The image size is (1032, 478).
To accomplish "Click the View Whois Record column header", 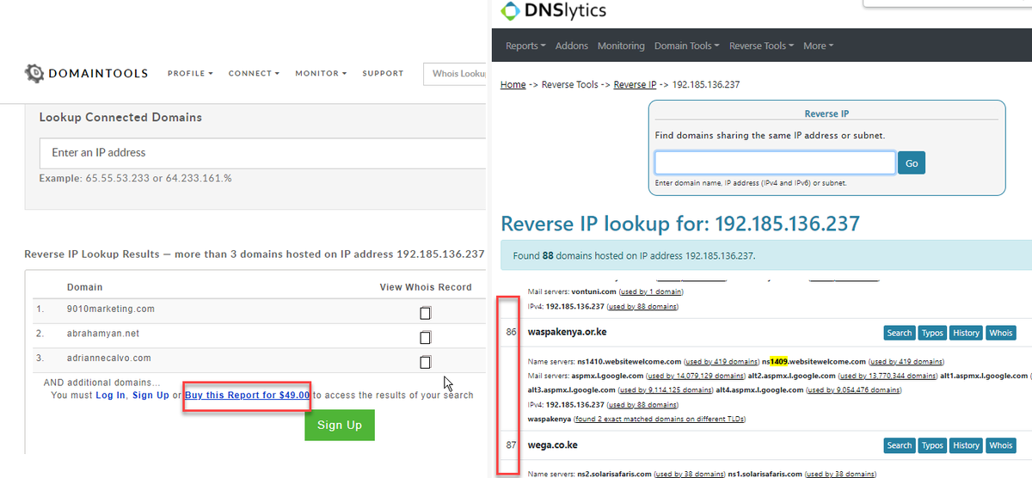I will click(426, 287).
